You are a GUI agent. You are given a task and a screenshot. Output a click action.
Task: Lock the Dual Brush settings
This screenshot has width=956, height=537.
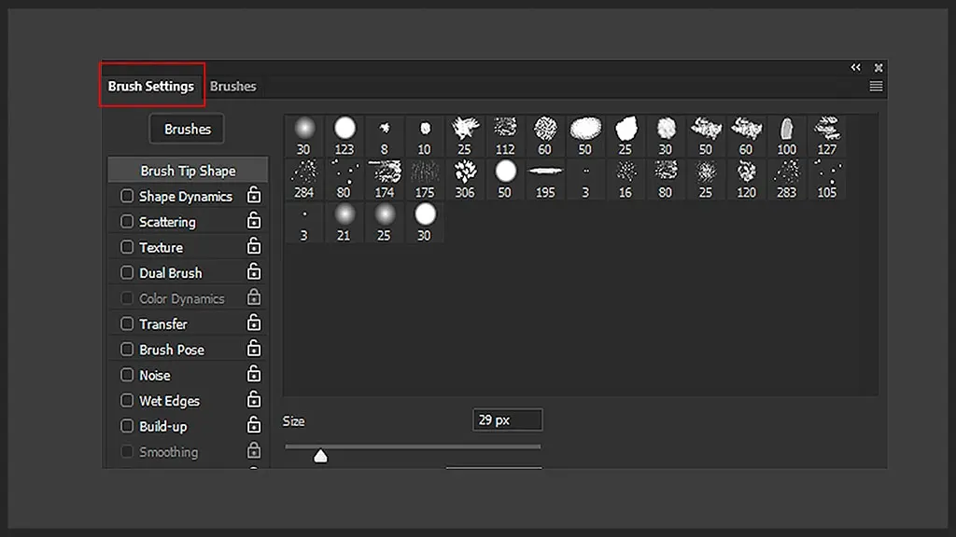254,272
